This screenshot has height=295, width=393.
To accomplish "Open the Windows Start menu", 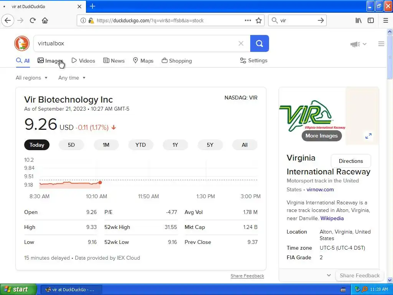I will 18,289.
